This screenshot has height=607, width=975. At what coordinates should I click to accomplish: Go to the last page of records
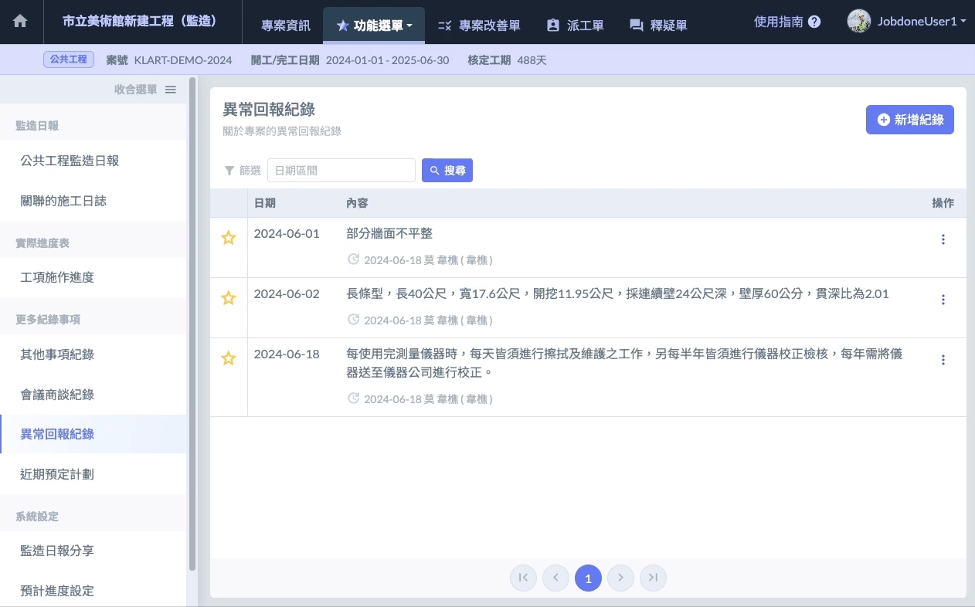click(x=653, y=578)
